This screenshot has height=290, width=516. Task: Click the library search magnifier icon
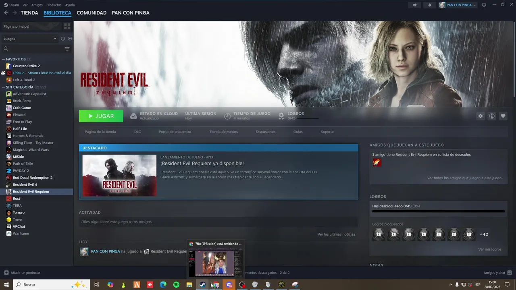(6, 49)
